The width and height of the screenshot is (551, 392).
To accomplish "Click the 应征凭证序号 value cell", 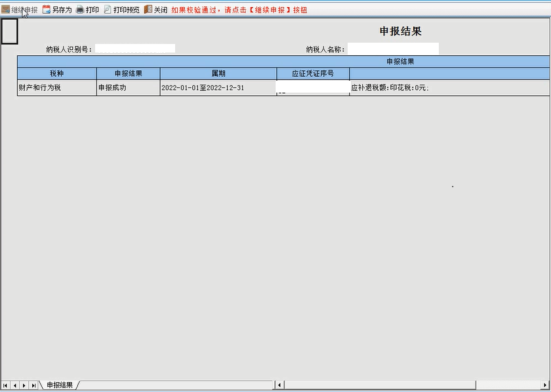I will (x=313, y=87).
